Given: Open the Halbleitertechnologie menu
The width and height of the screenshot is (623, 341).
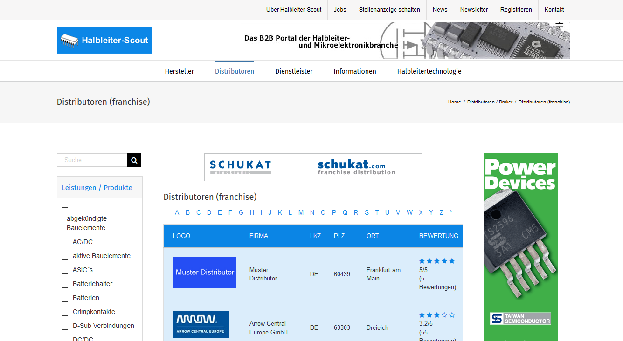Looking at the screenshot, I should point(429,71).
